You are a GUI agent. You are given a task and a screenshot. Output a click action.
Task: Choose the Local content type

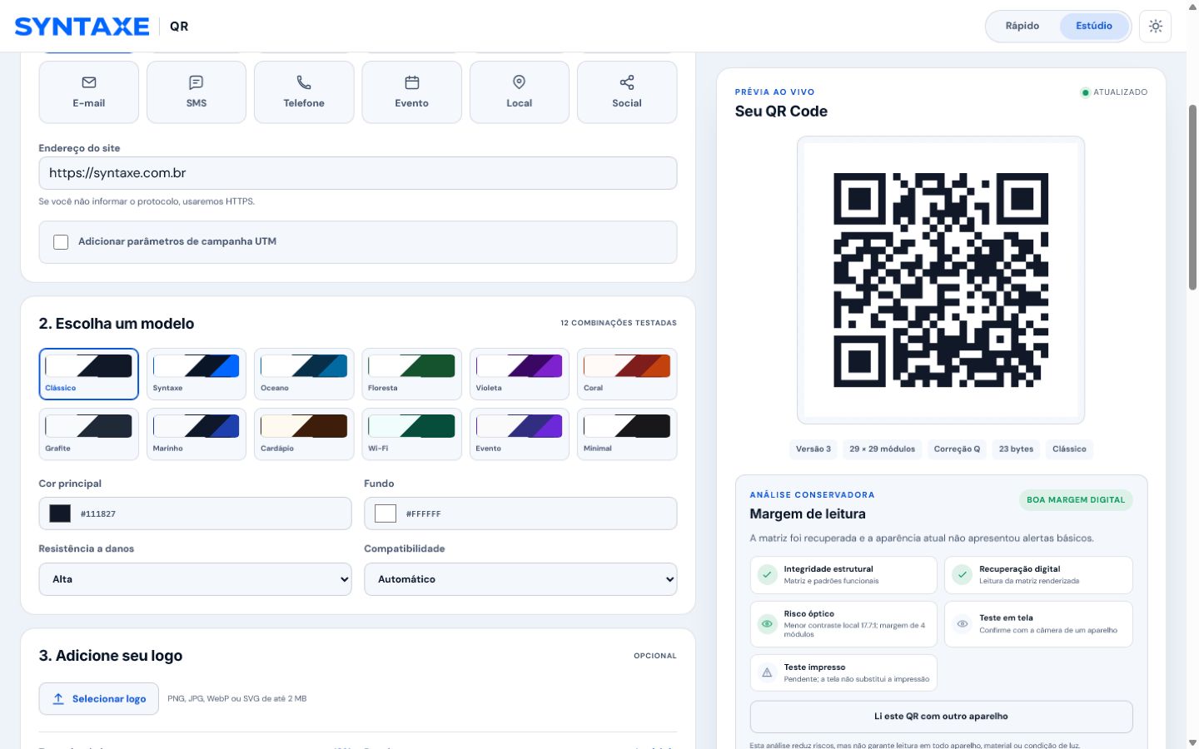pyautogui.click(x=520, y=92)
